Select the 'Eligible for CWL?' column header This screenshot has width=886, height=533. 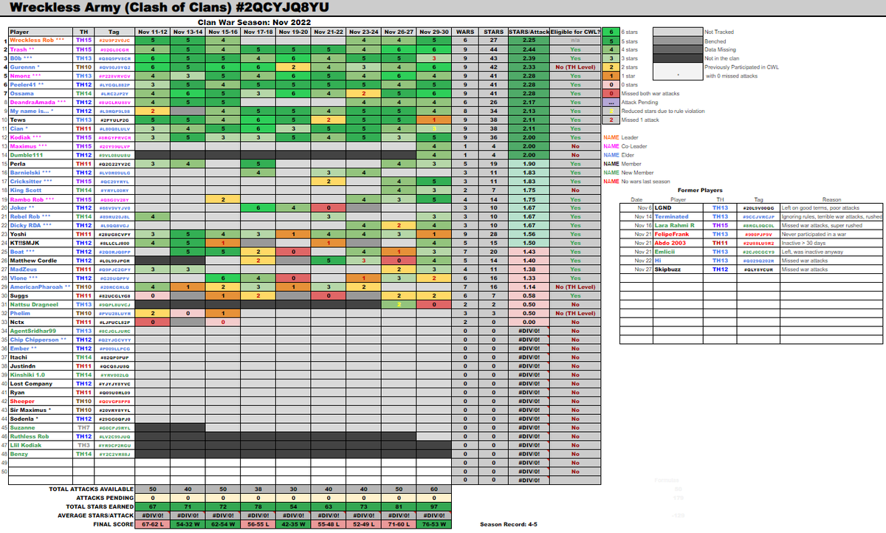pos(575,32)
